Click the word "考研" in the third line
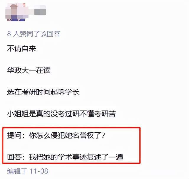189x179 pixels. pyautogui.click(x=29, y=92)
